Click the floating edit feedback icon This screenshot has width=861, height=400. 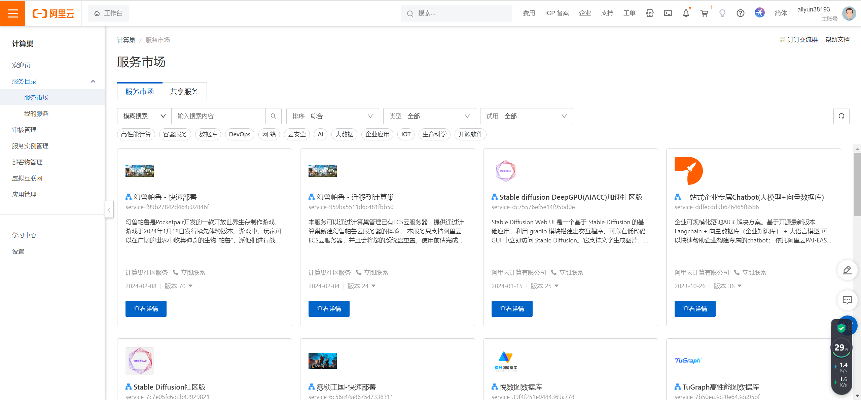(847, 270)
